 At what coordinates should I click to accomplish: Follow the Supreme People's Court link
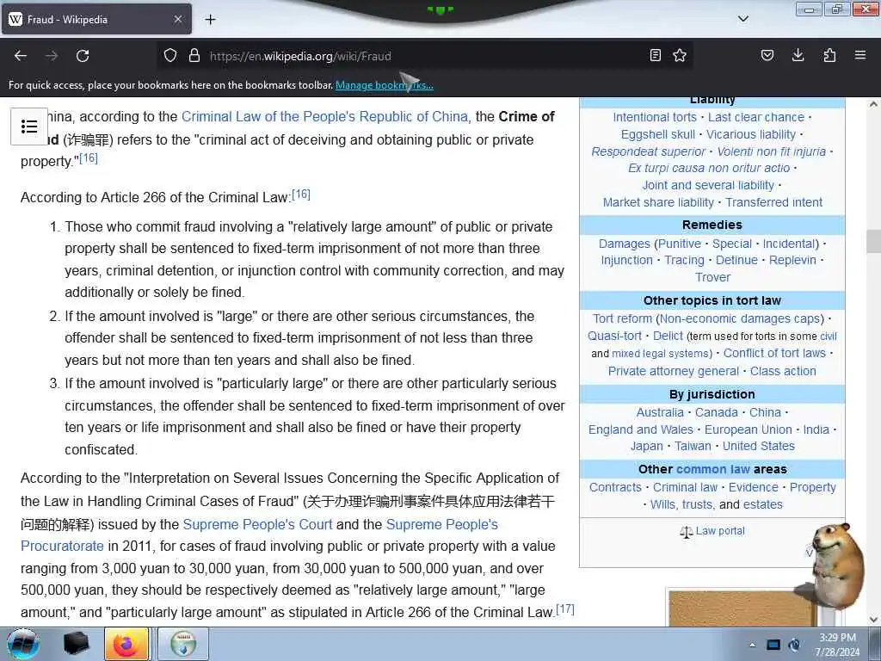[x=257, y=524]
